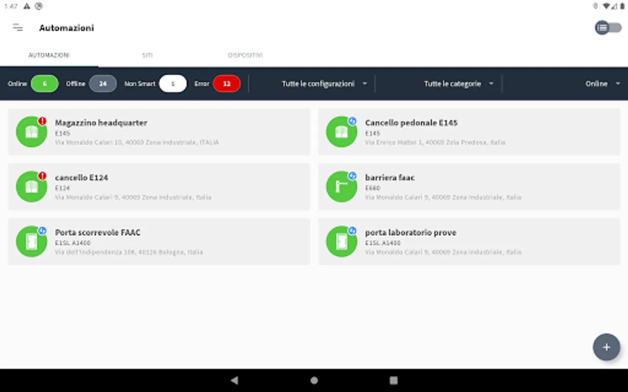Click warning icon in status bar

pos(27,6)
